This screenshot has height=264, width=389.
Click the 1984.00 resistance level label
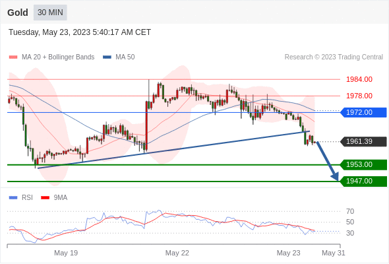(359, 79)
